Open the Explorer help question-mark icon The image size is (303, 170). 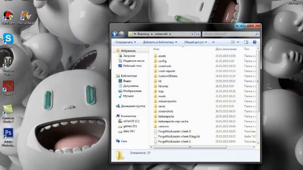click(255, 42)
